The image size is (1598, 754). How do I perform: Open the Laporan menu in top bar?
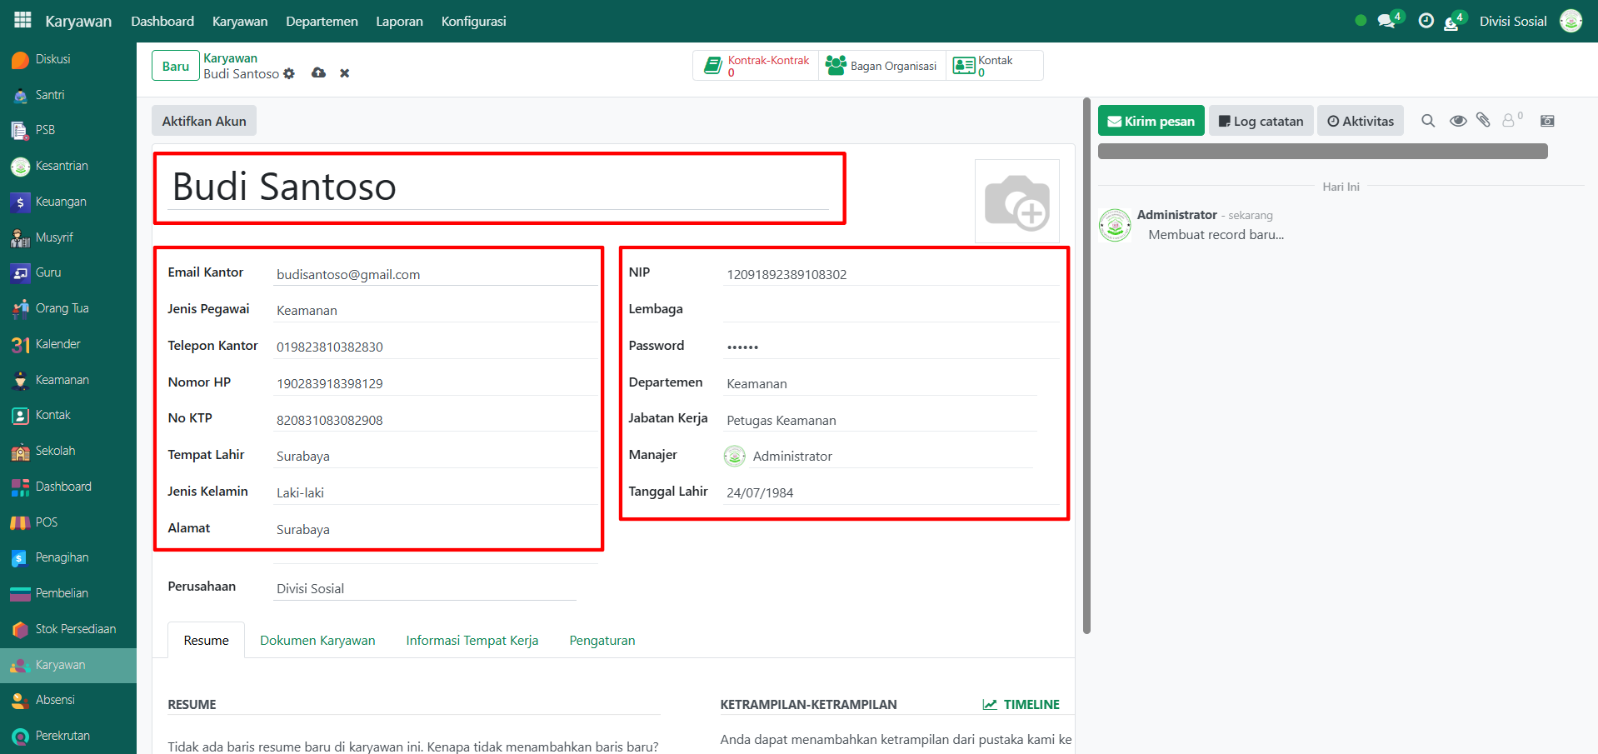pyautogui.click(x=399, y=21)
